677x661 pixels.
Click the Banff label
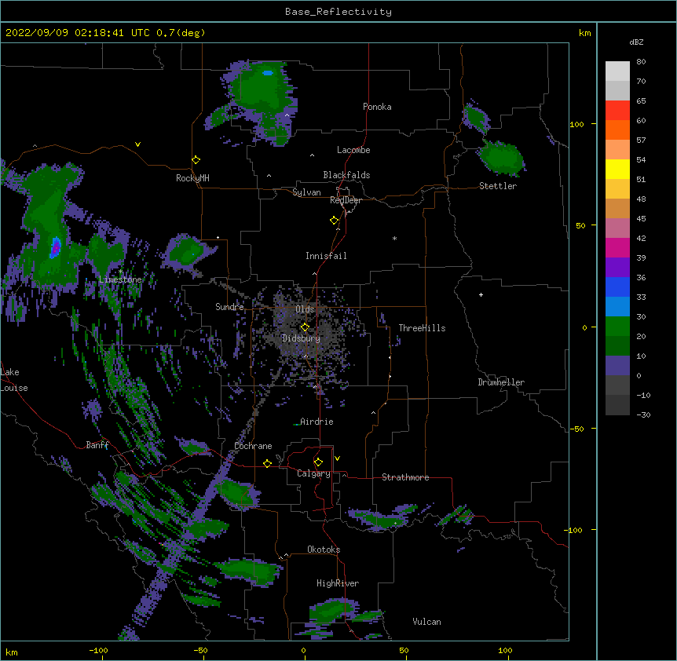[x=97, y=445]
